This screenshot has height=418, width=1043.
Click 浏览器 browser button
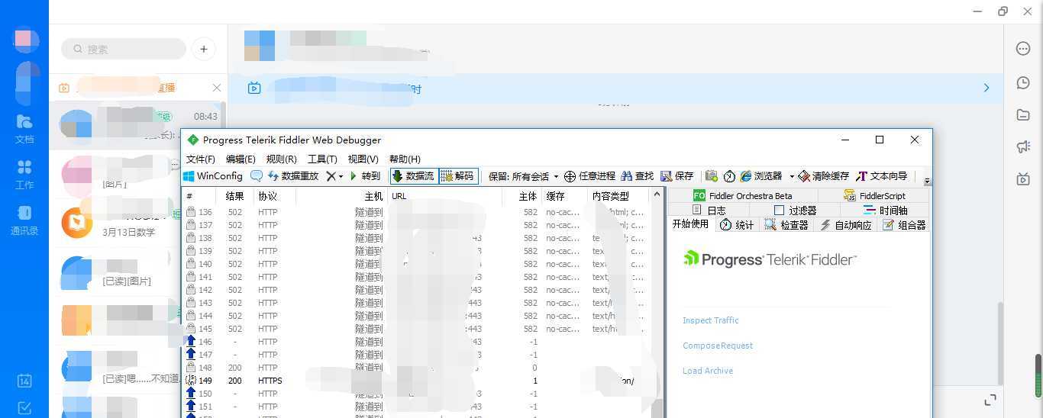click(760, 176)
